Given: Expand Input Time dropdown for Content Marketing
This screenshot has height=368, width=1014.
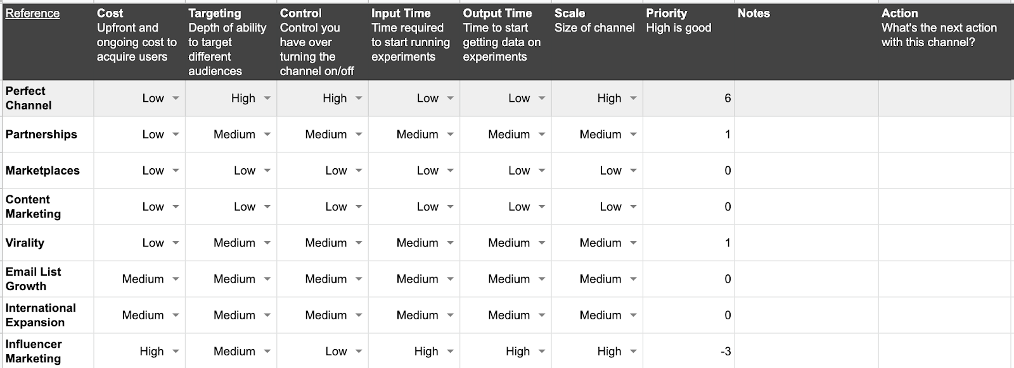Looking at the screenshot, I should pos(451,207).
